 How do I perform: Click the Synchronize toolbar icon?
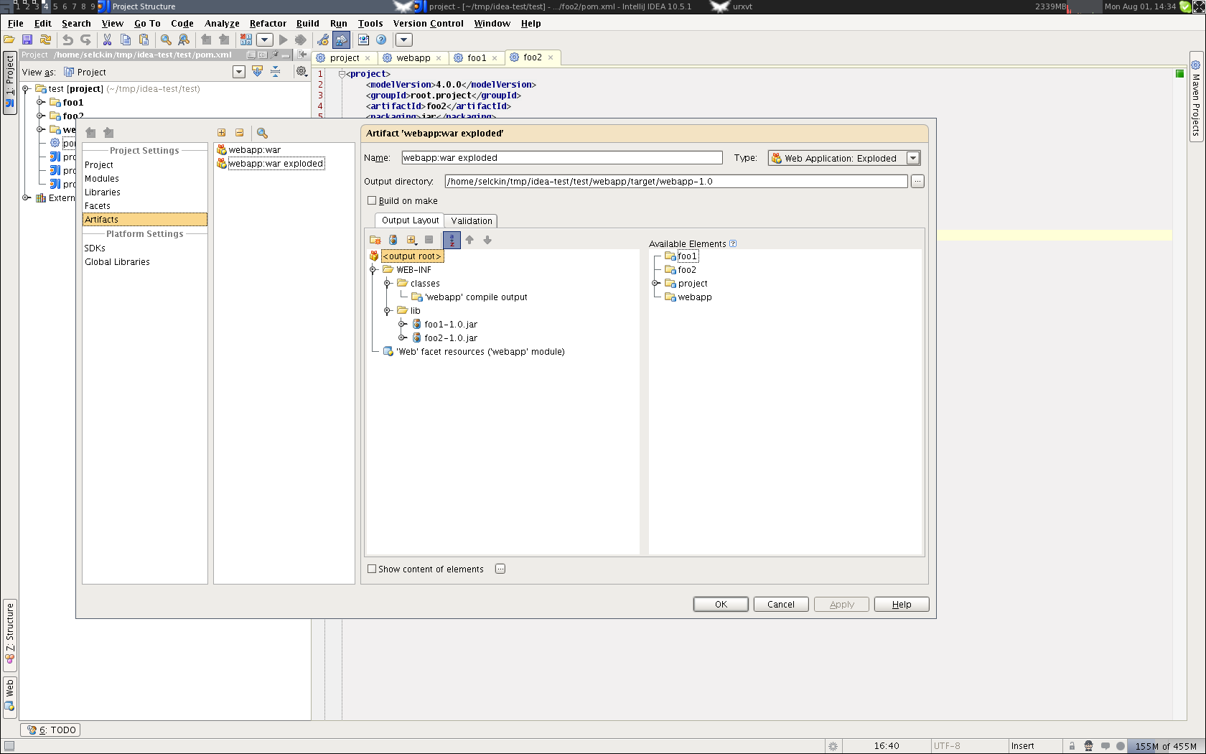click(45, 40)
